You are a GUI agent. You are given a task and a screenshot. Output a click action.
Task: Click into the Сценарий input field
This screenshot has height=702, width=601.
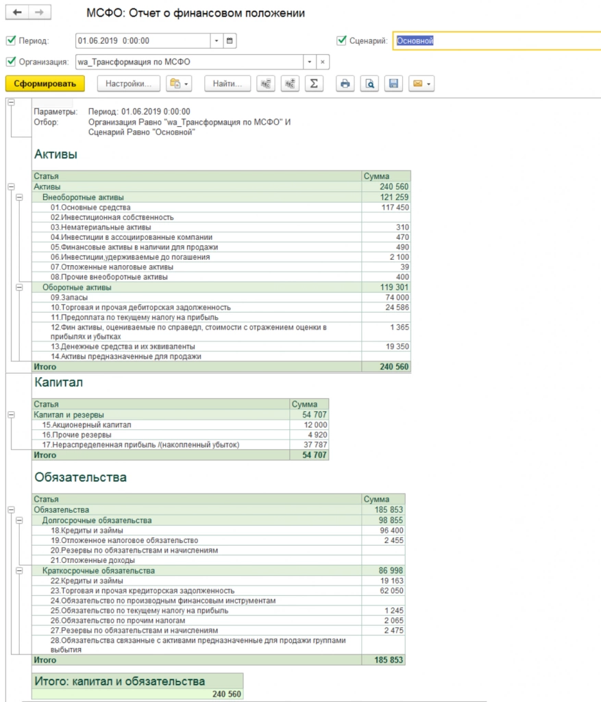coord(493,41)
